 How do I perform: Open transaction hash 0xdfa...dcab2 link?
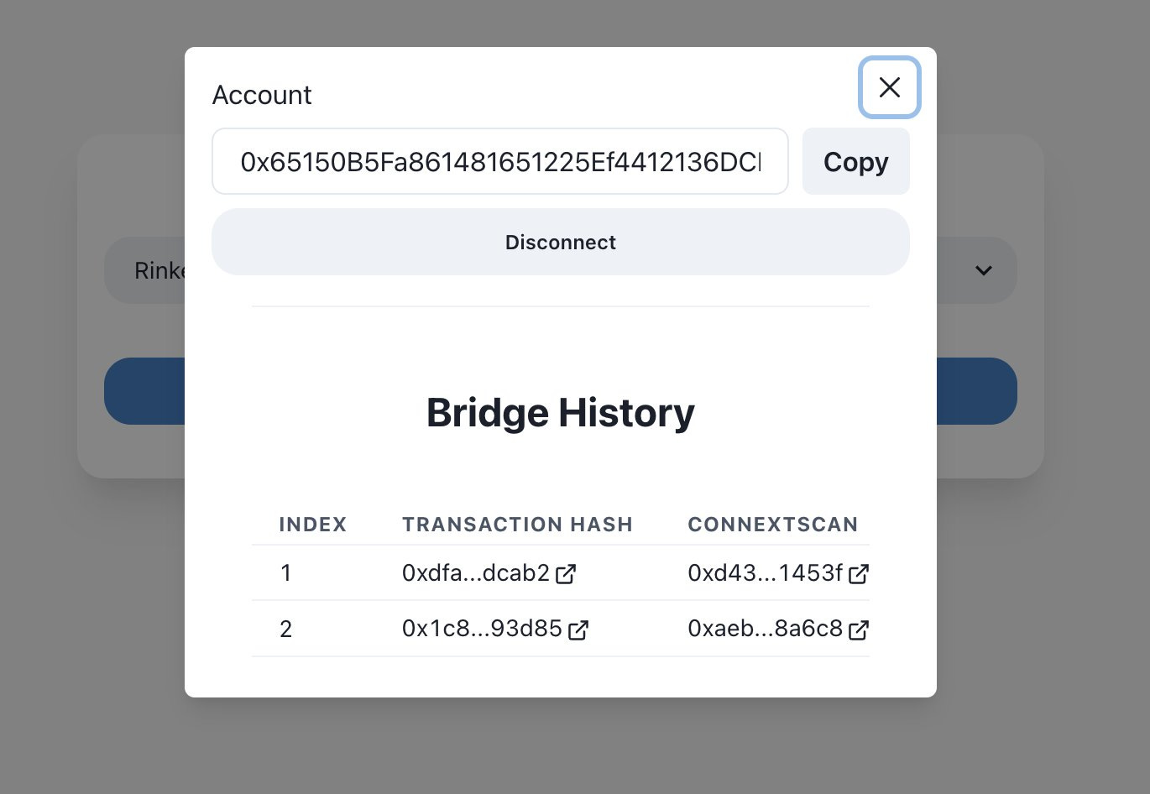click(x=474, y=573)
